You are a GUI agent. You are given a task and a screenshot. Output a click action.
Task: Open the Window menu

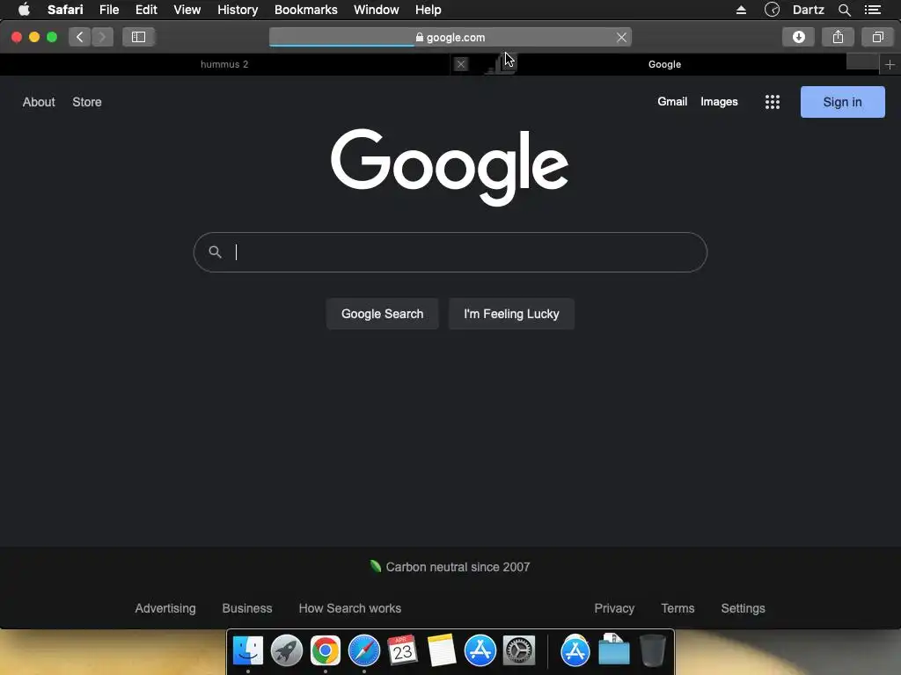[x=376, y=10]
